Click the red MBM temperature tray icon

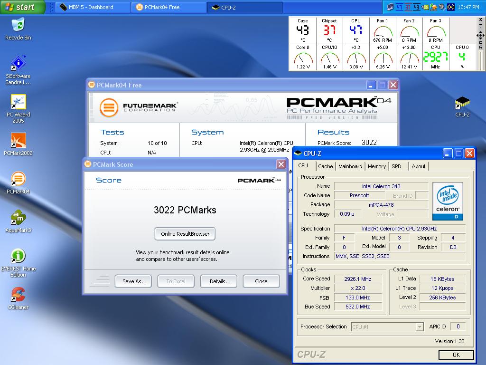tap(408, 7)
